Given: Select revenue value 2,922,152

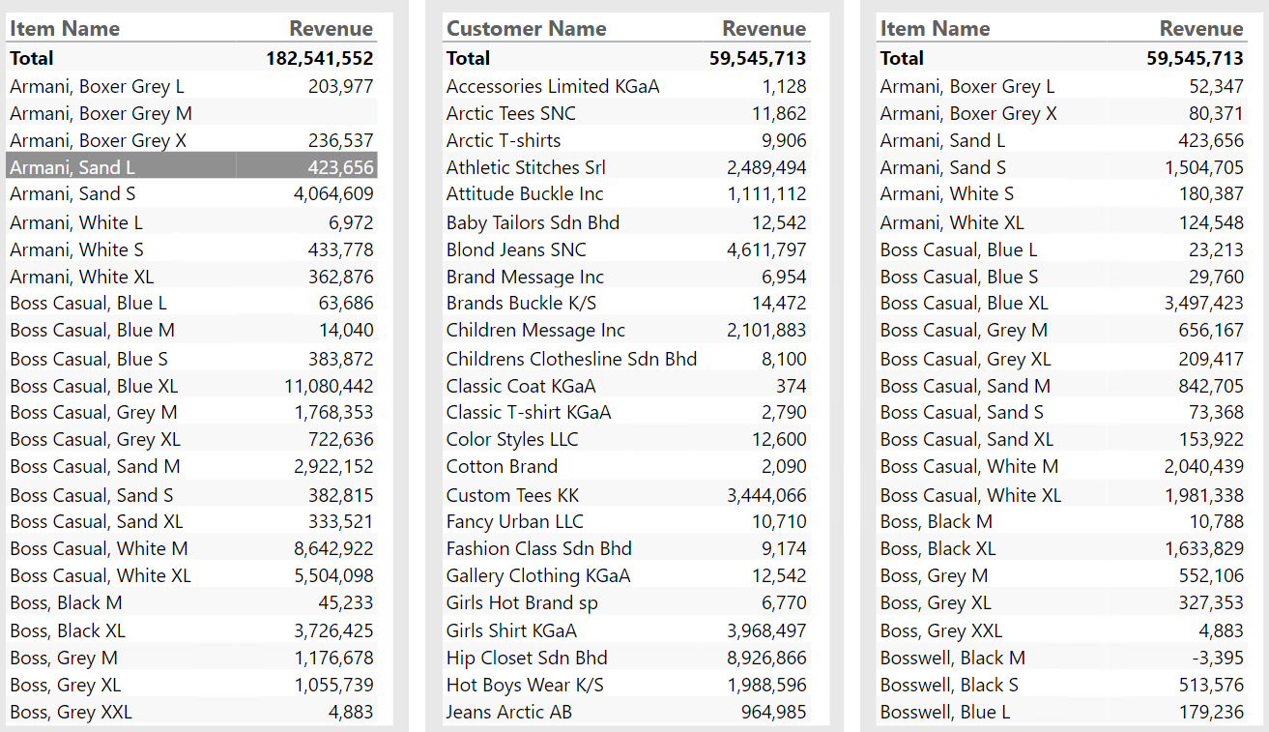Looking at the screenshot, I should [x=333, y=466].
